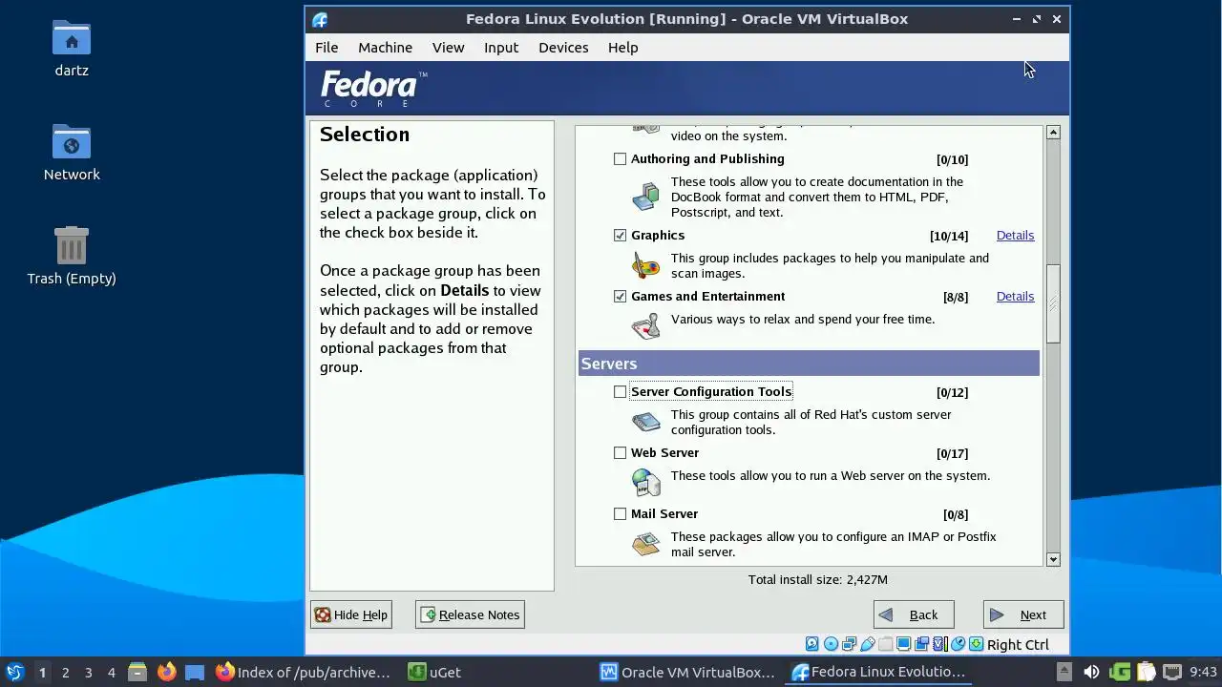Screen dimensions: 1222x687
Task: Click the Games and Entertainment group icon
Action: pyautogui.click(x=646, y=326)
